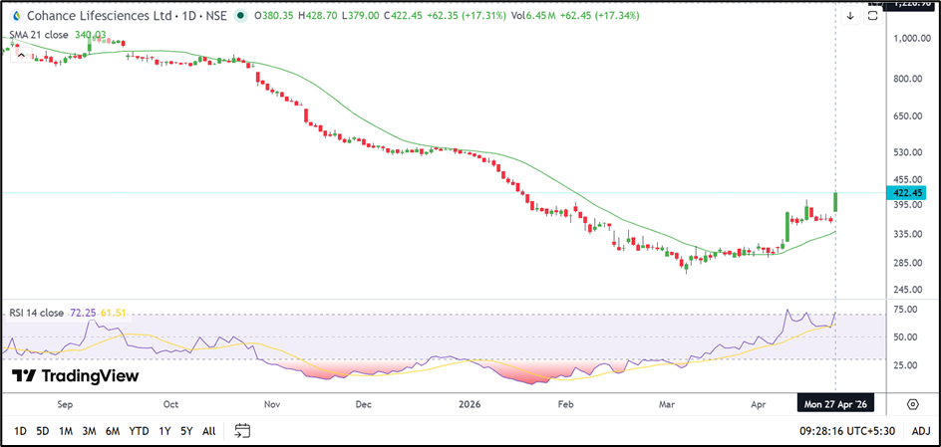Maximize chart using square bracket icon

click(x=871, y=17)
